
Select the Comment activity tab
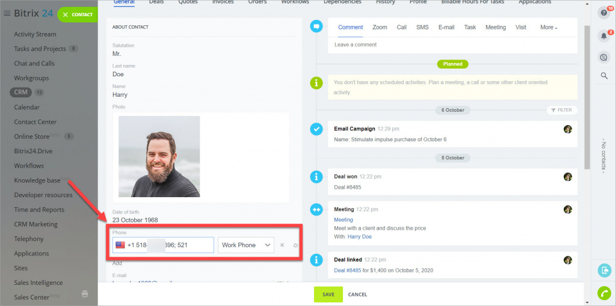pos(351,27)
